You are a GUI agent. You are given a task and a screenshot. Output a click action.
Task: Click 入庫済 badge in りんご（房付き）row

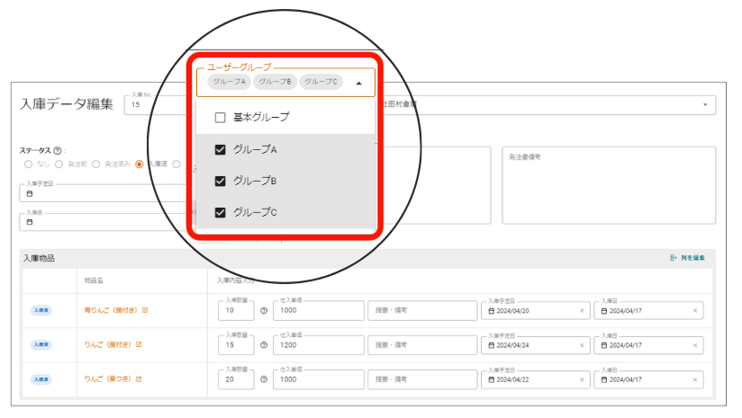click(41, 345)
